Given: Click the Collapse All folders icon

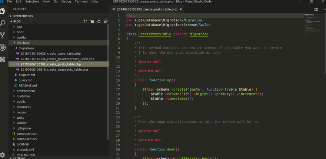Looking at the screenshot, I should pos(106,21).
